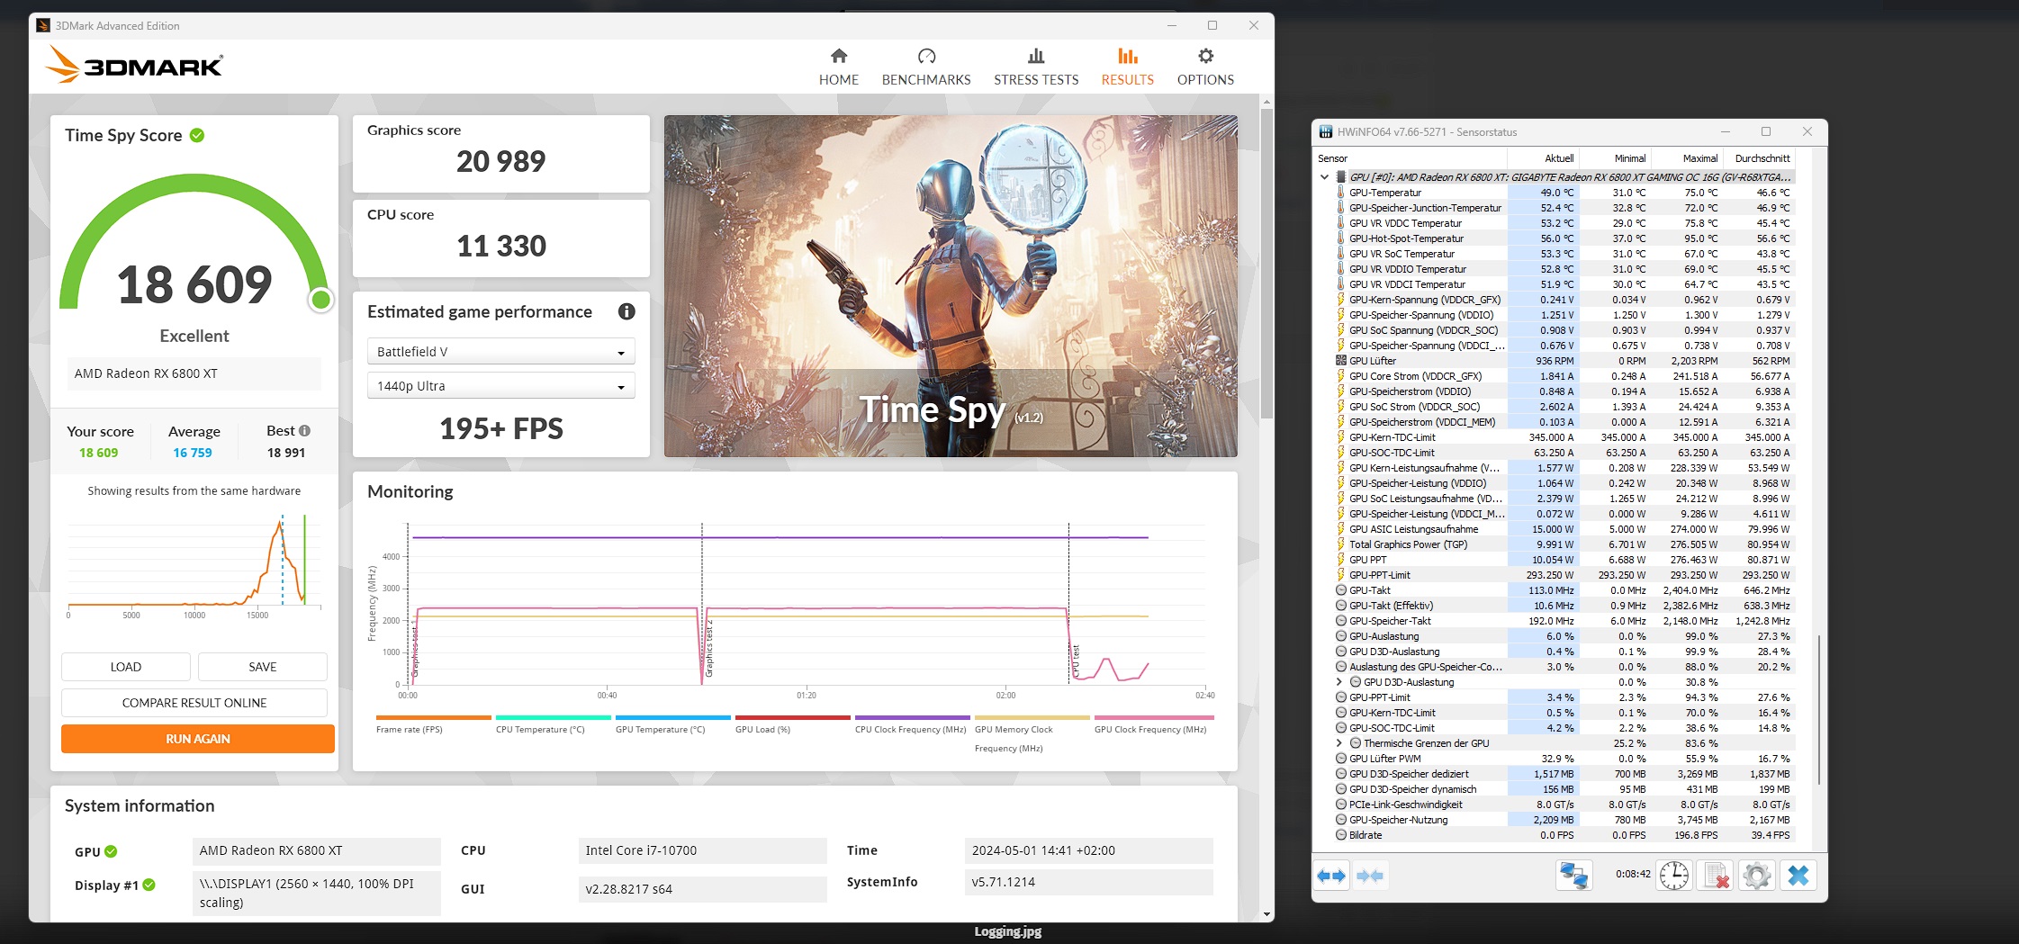
Task: Click the average score value 16 759
Action: [x=193, y=453]
